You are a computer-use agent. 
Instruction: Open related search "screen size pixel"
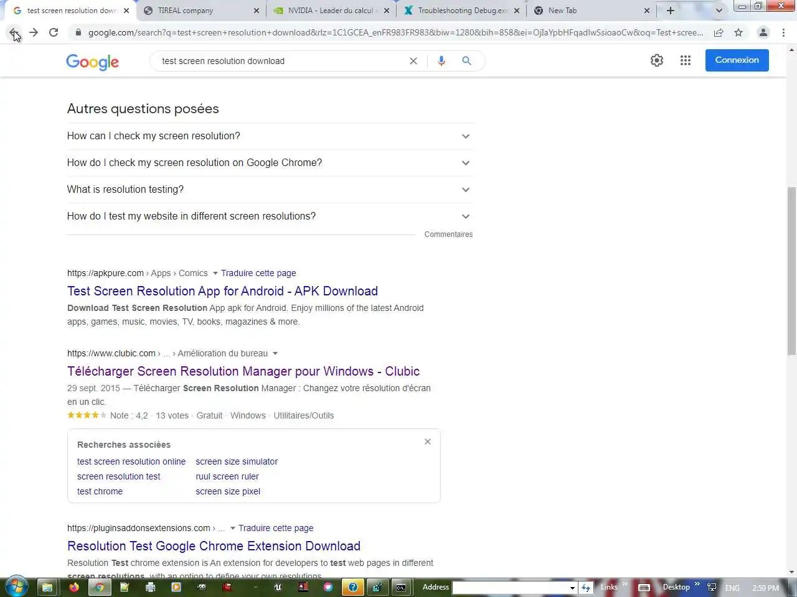228,491
